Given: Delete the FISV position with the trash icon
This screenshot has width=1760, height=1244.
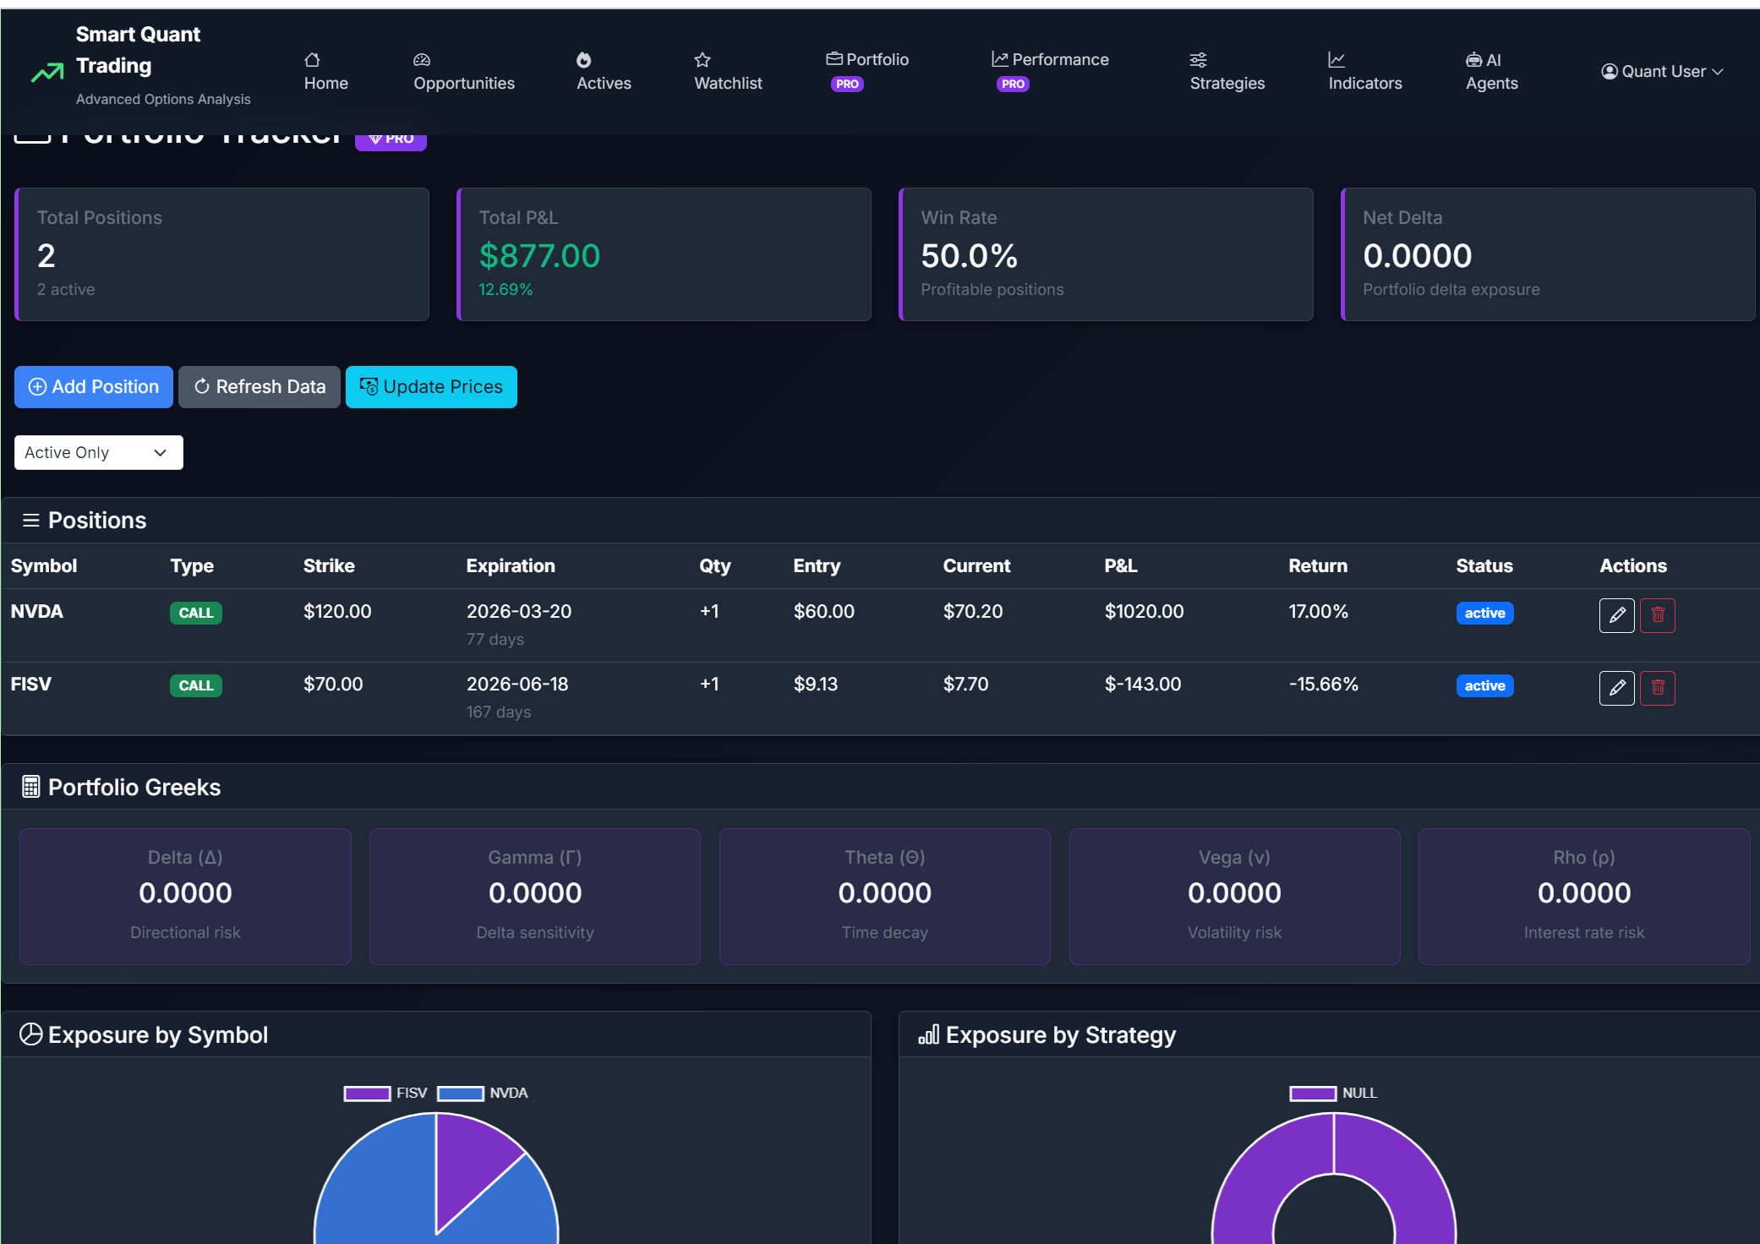Looking at the screenshot, I should (1657, 688).
